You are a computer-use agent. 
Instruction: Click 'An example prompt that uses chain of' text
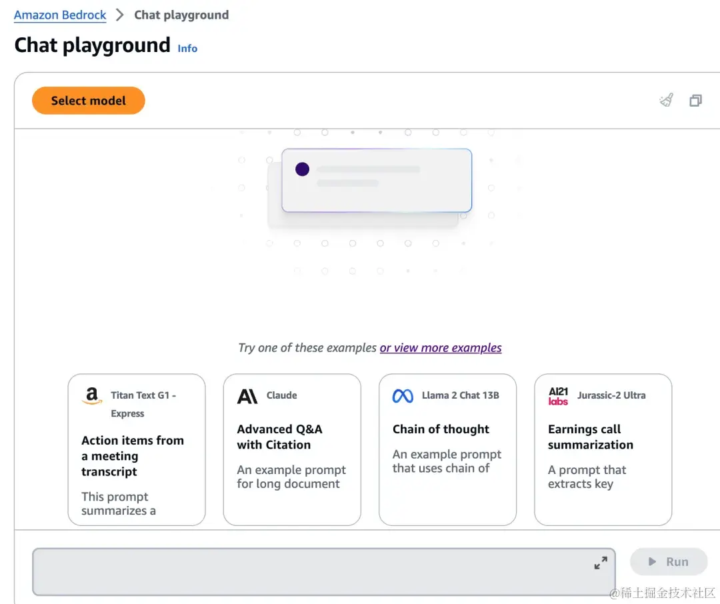point(447,461)
